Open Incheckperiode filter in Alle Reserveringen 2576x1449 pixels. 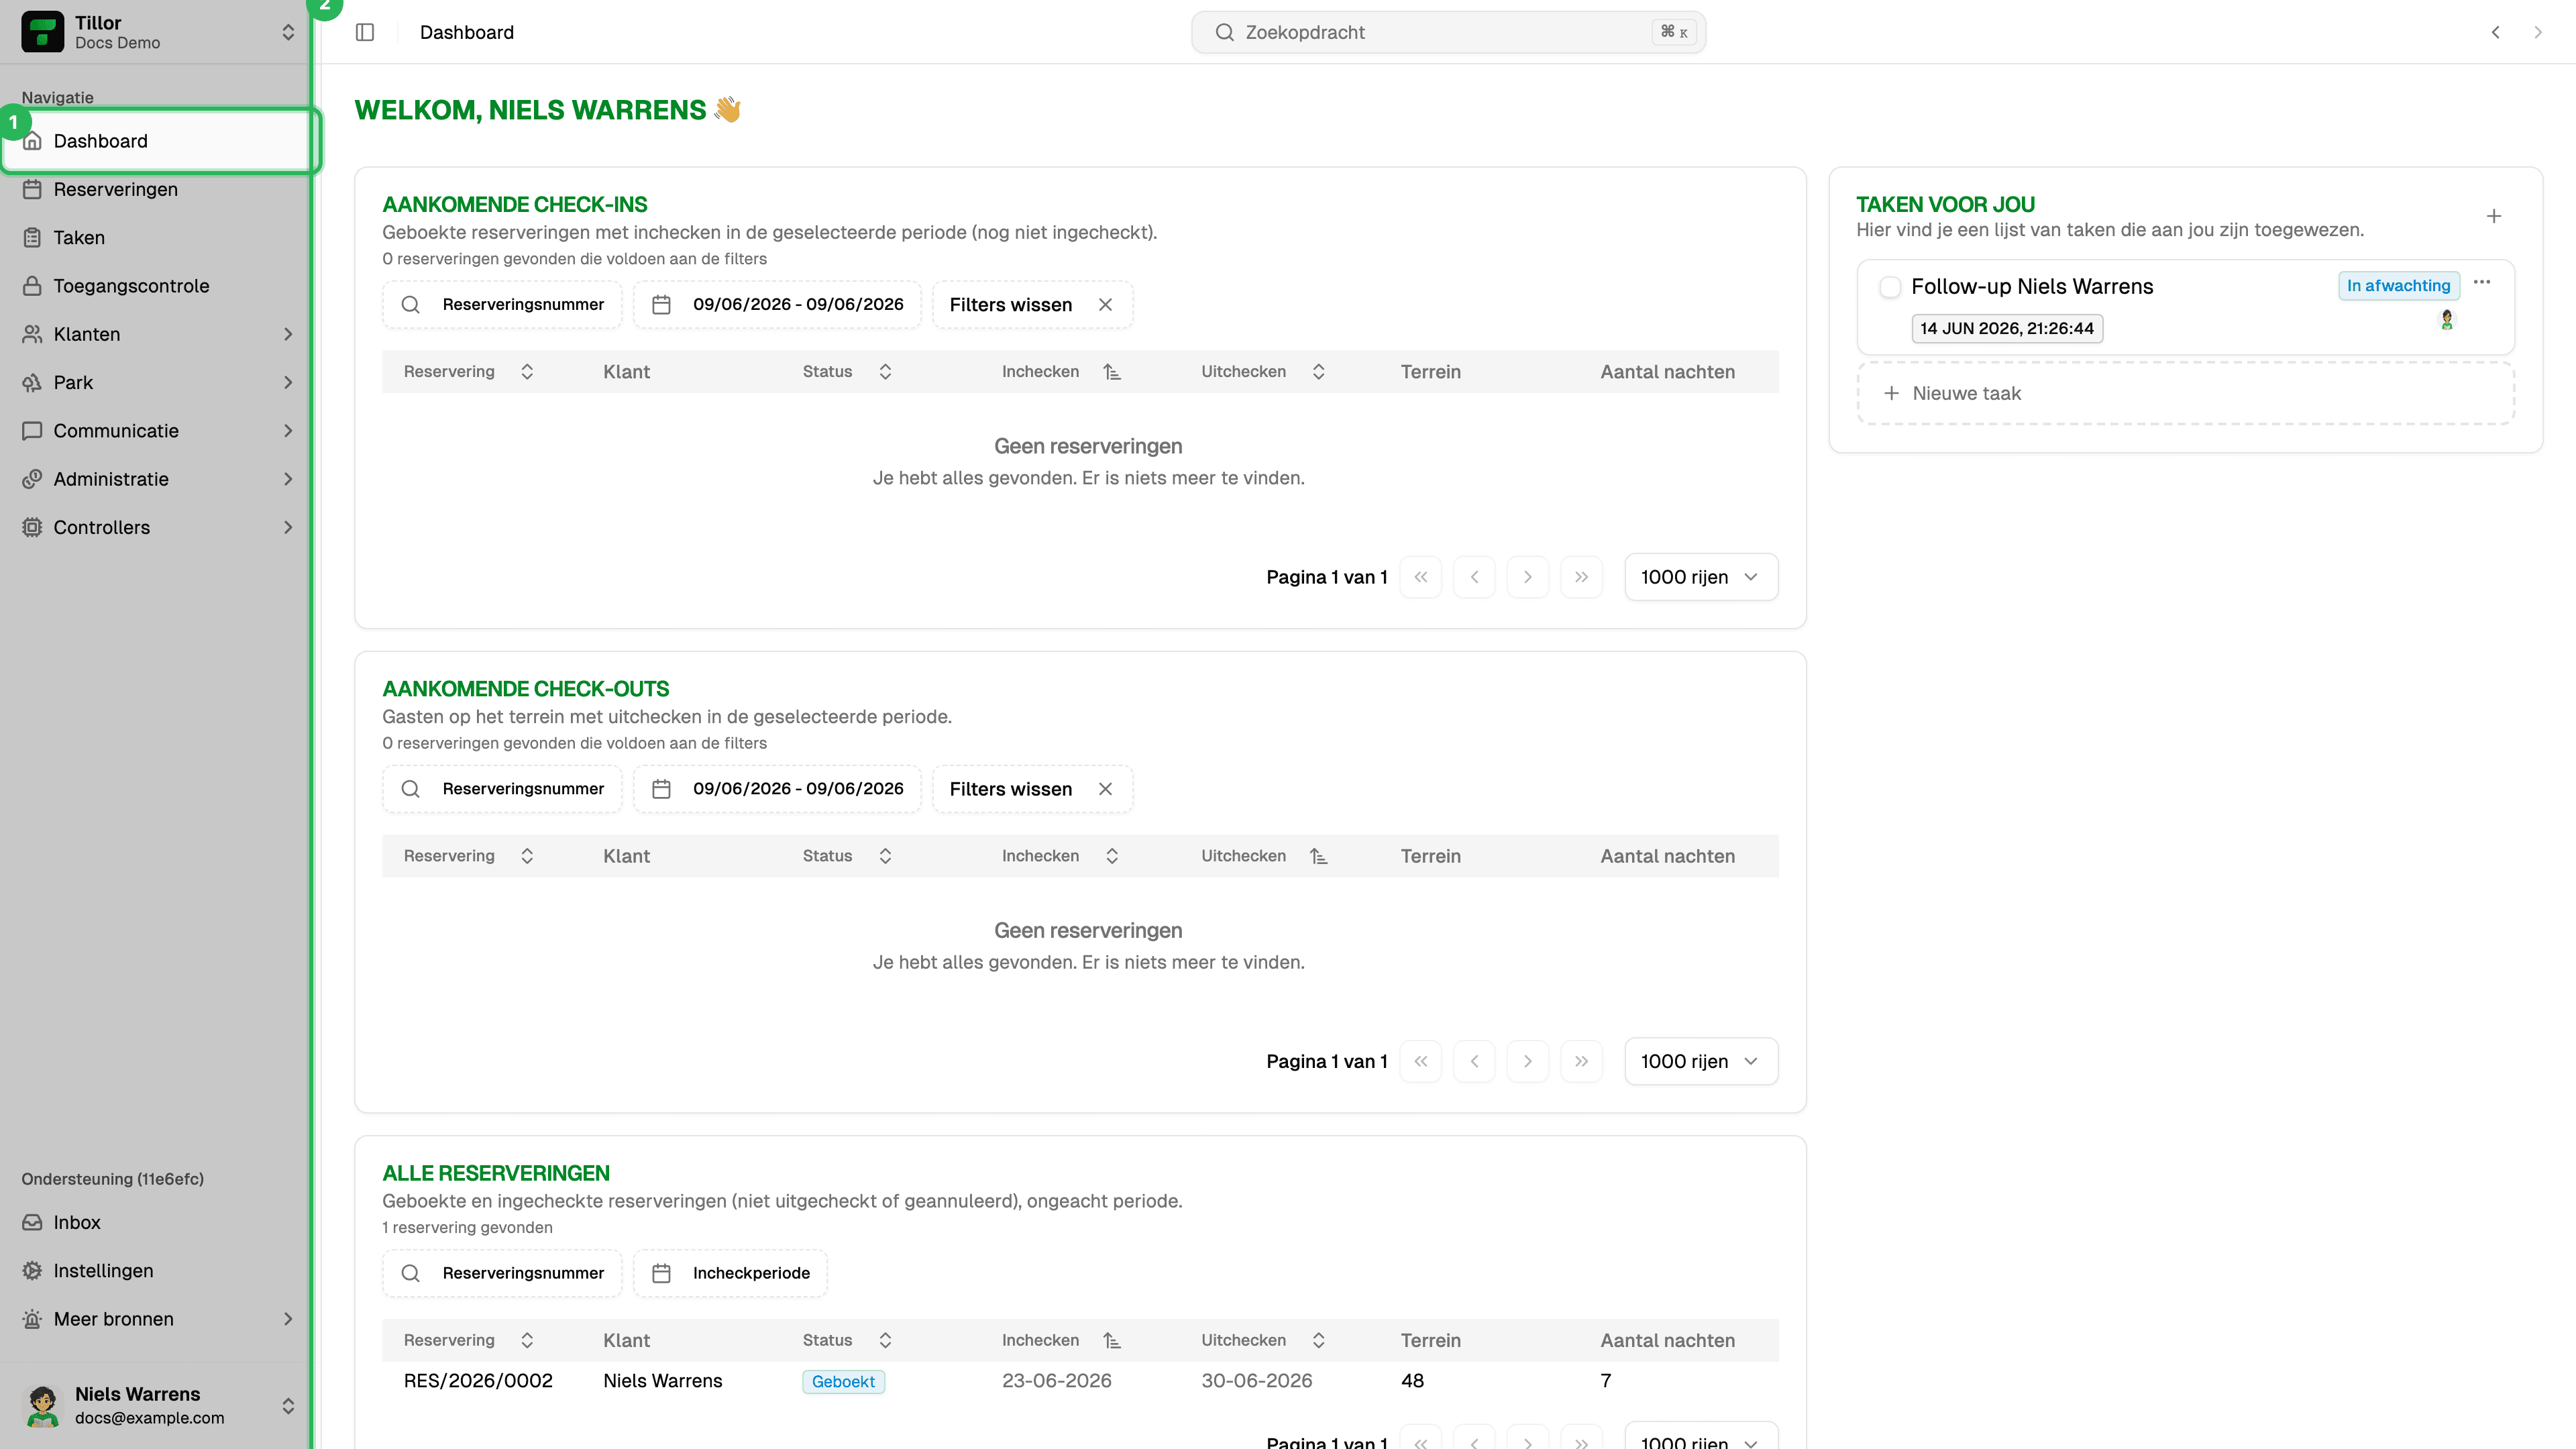(x=730, y=1273)
